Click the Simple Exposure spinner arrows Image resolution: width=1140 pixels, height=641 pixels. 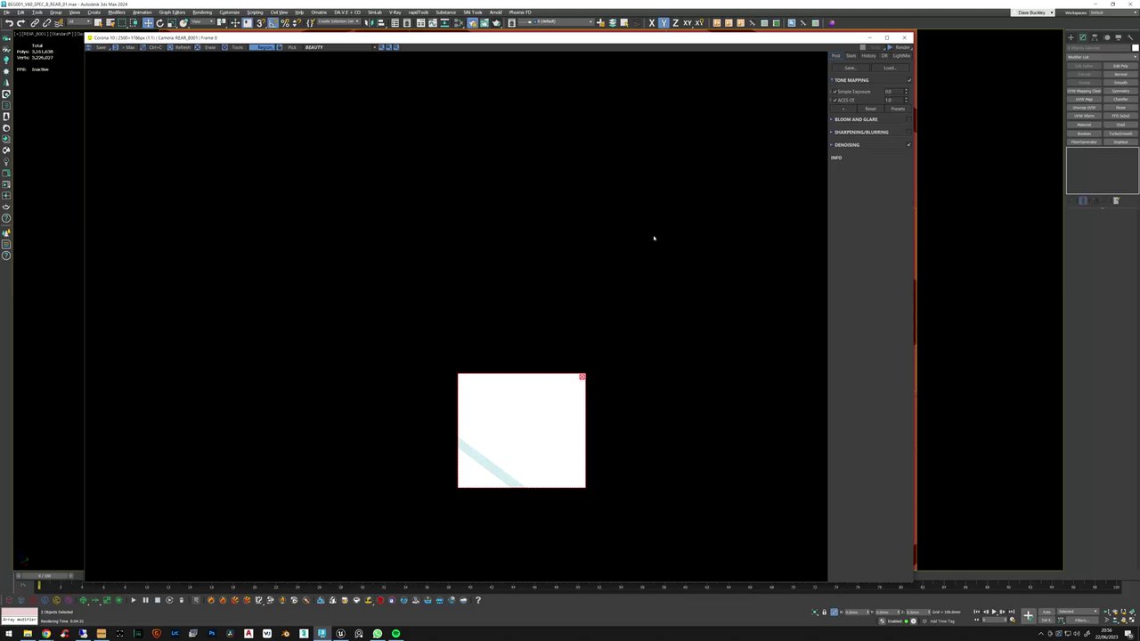pyautogui.click(x=907, y=92)
